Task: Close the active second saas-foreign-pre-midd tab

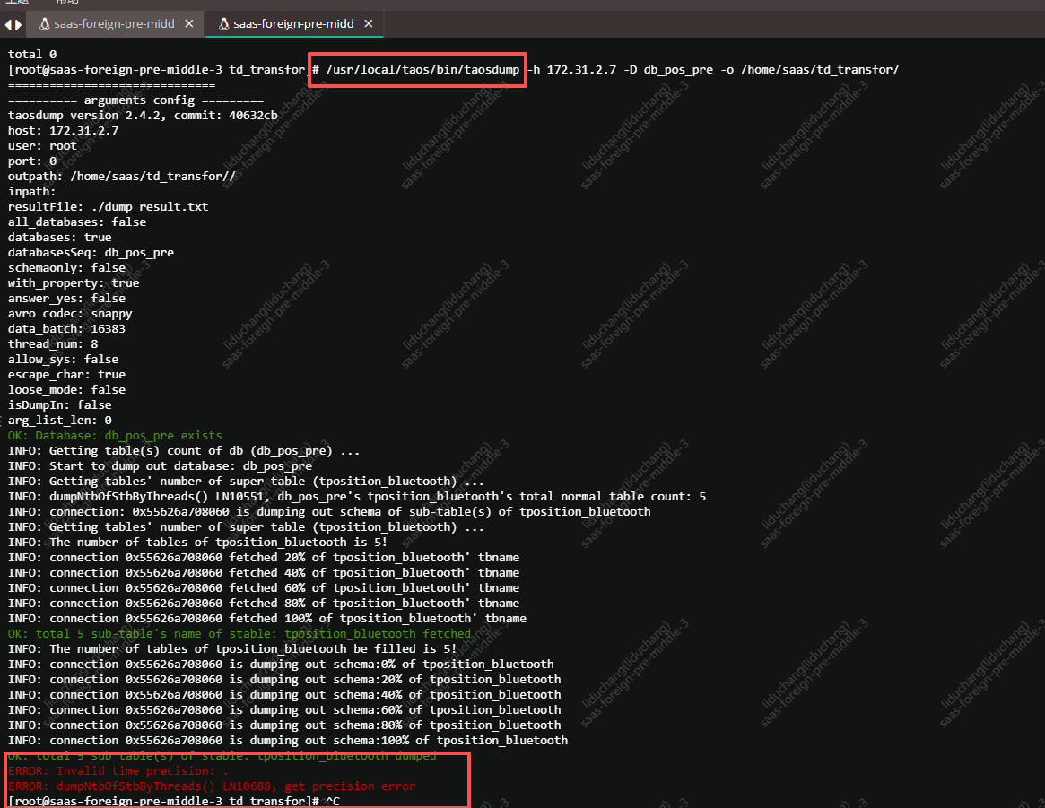Action: 369,24
